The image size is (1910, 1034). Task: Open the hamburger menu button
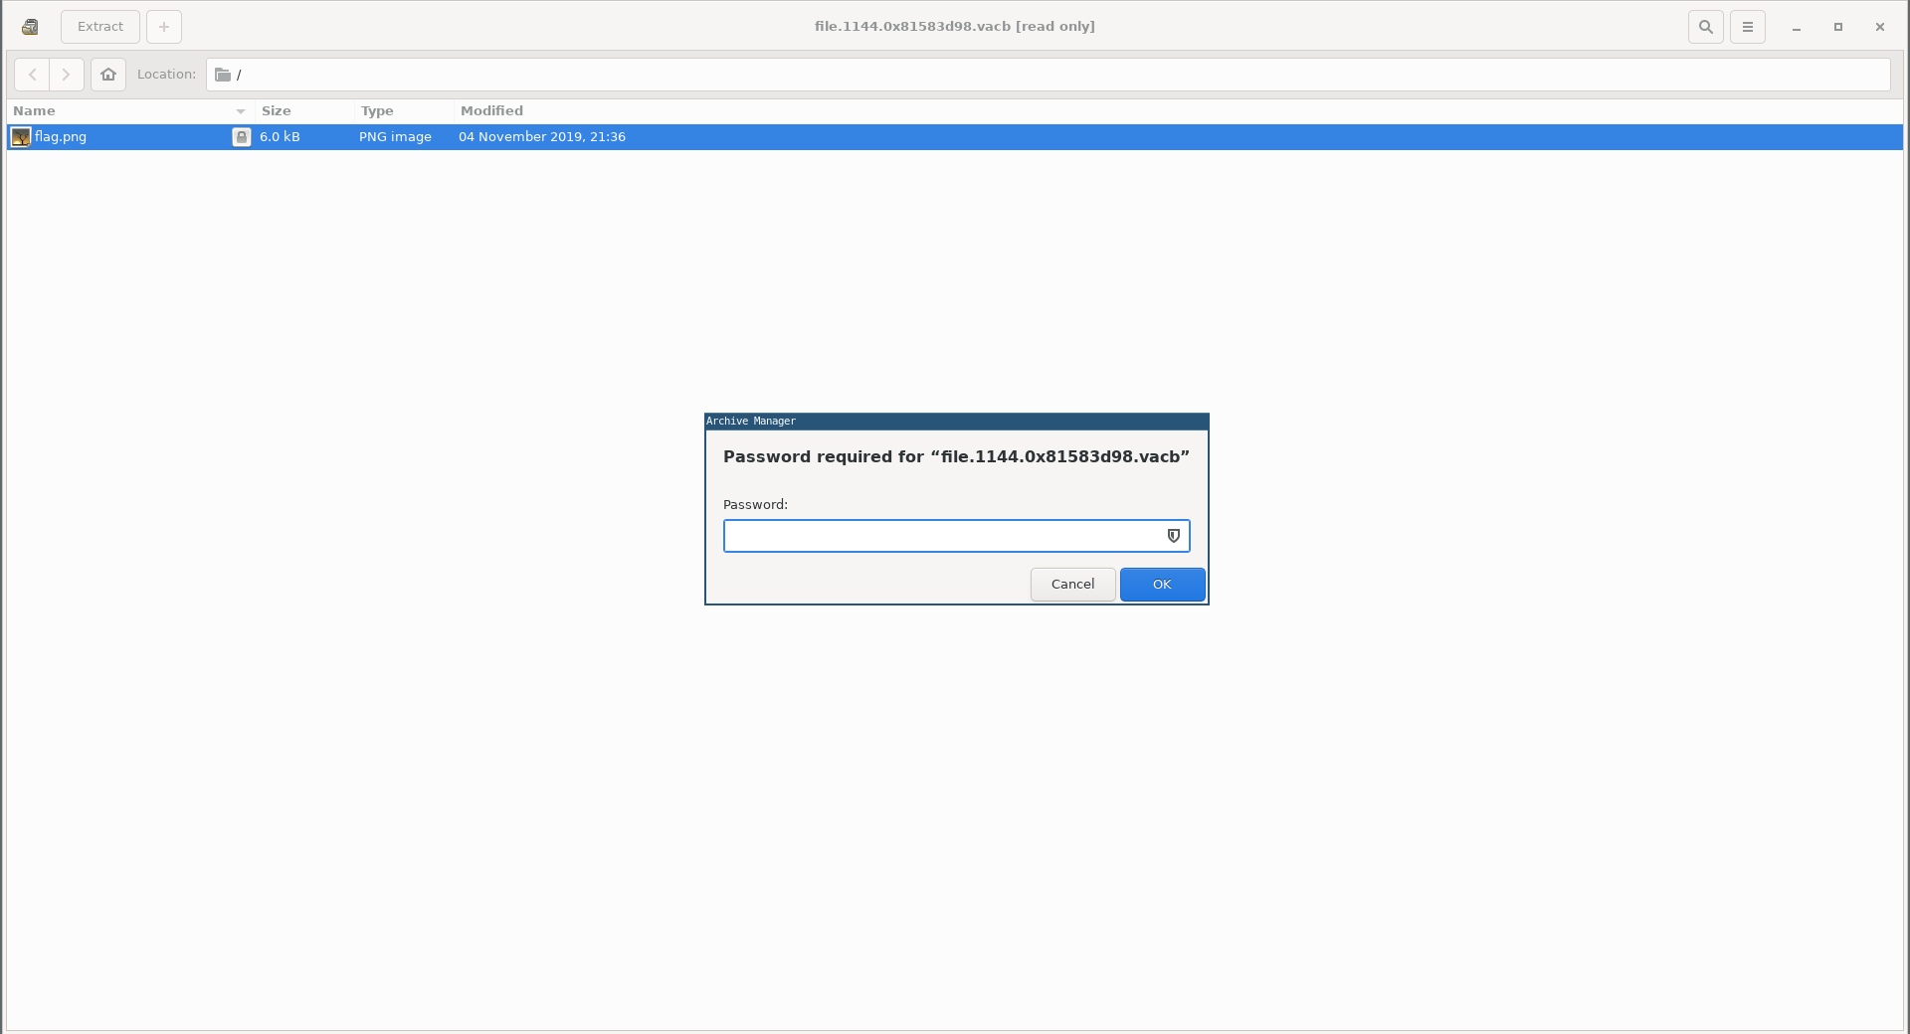click(1747, 27)
